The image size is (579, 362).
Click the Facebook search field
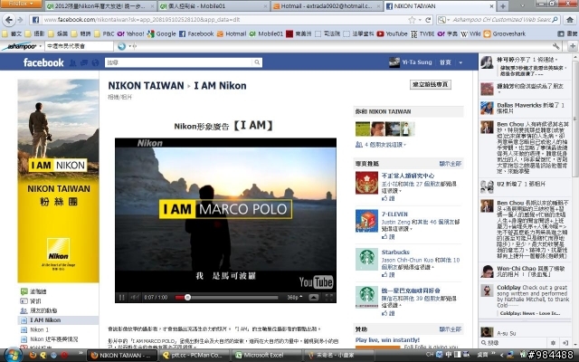179,62
